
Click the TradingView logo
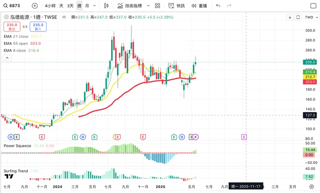(x=9, y=176)
